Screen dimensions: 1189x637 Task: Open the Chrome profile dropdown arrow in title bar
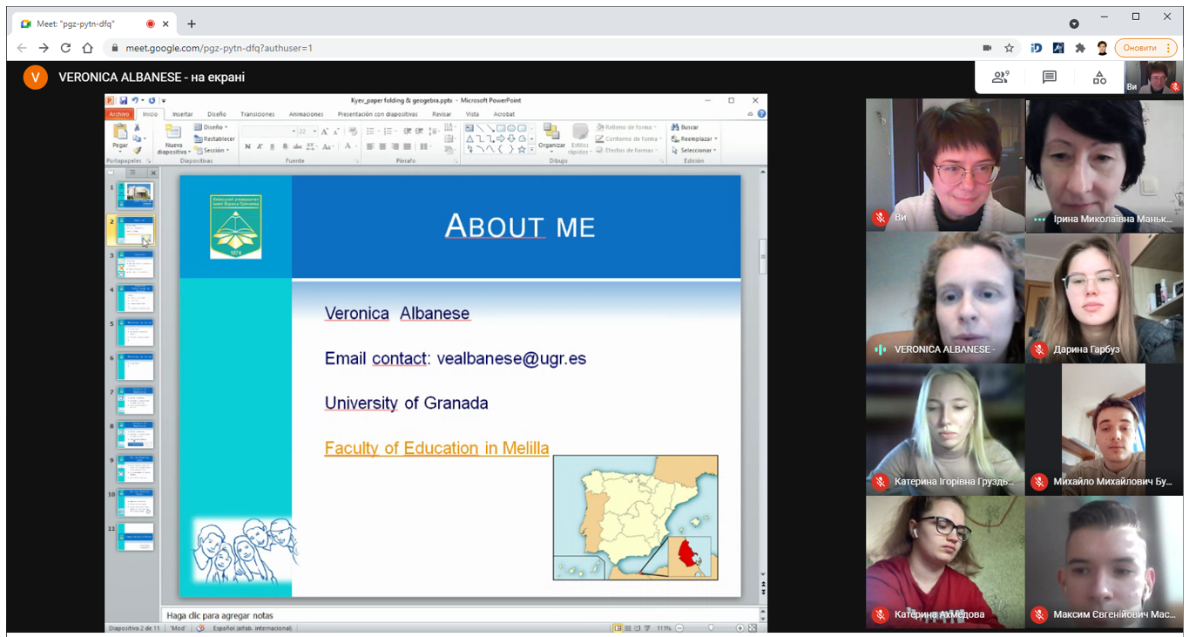(1074, 24)
